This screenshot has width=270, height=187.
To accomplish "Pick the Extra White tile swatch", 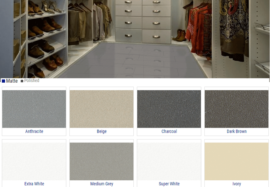I will point(34,161).
